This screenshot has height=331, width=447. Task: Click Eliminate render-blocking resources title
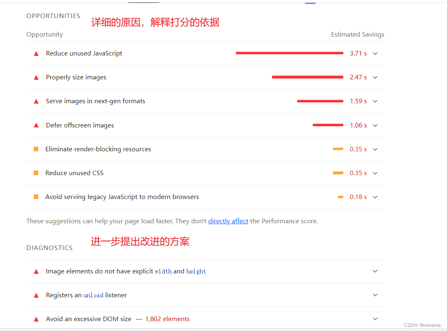click(x=98, y=149)
